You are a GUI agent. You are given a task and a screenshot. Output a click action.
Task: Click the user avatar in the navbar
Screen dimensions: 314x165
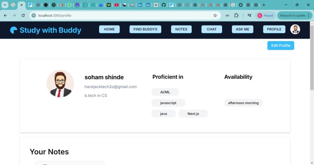pos(295,29)
